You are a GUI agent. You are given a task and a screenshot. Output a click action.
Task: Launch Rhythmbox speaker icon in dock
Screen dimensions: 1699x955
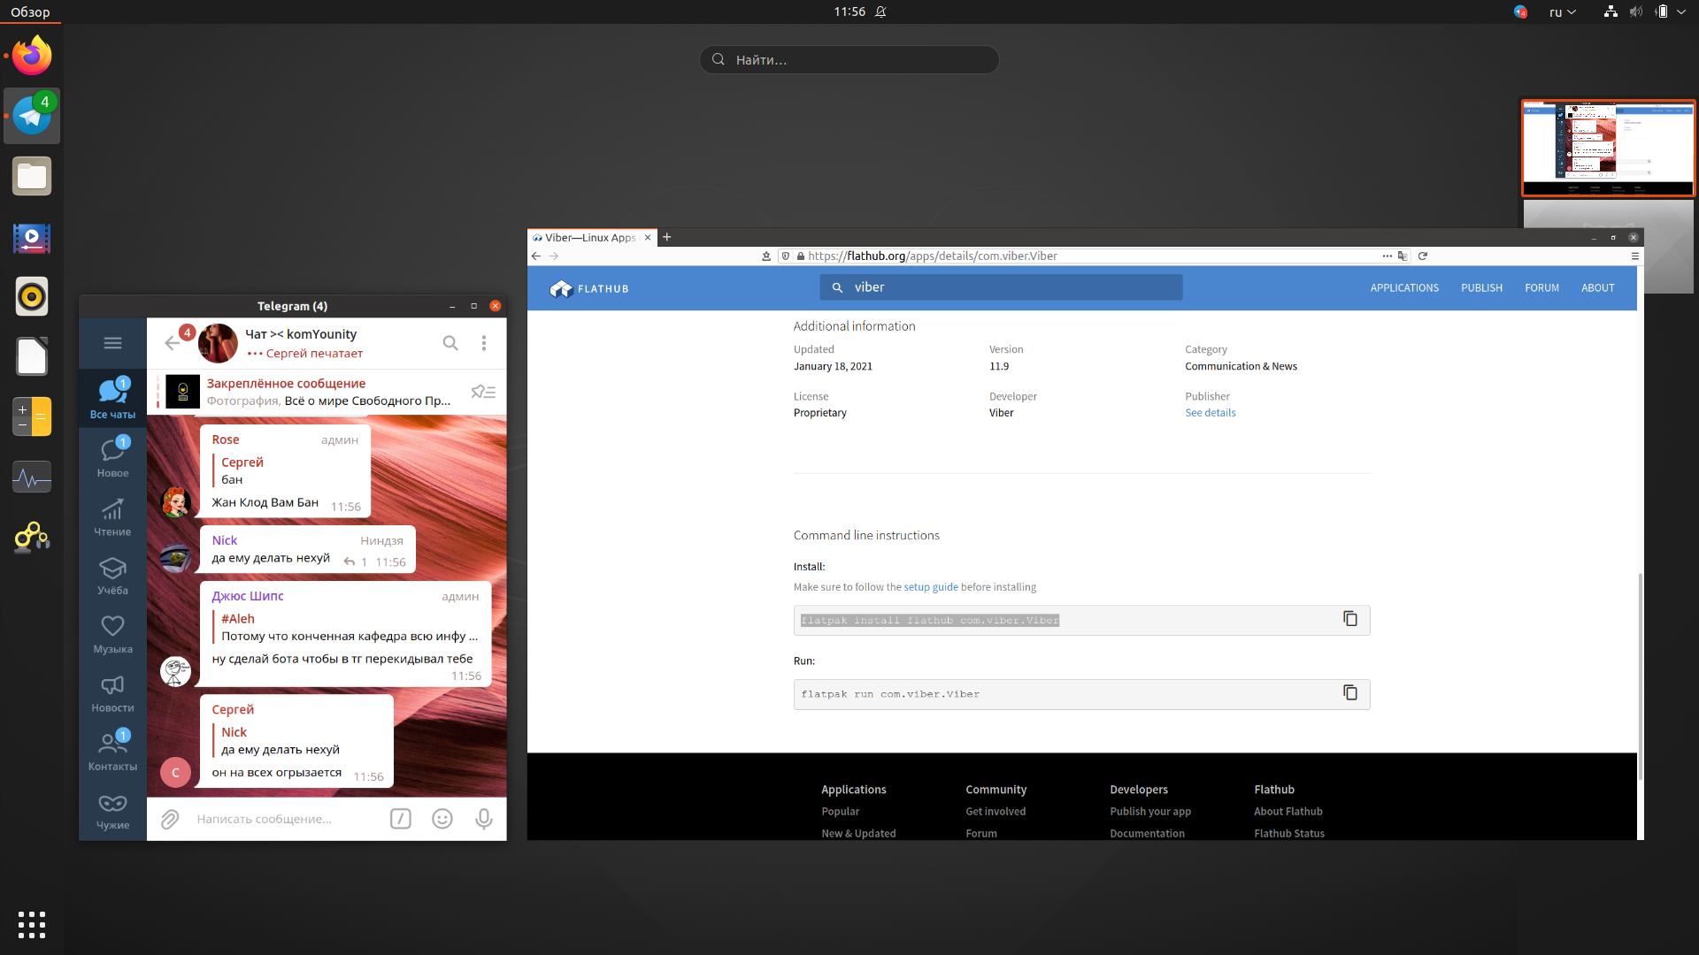[32, 297]
